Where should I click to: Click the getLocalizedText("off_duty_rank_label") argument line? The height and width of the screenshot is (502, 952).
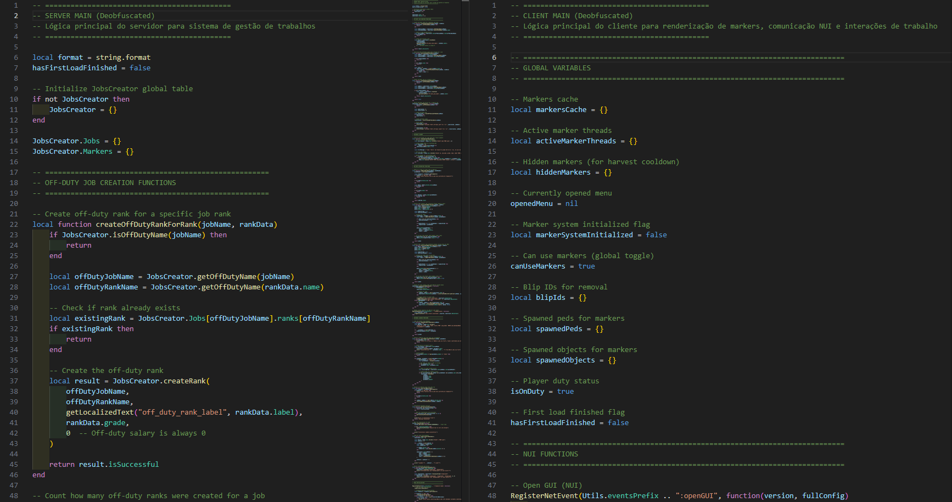(184, 412)
